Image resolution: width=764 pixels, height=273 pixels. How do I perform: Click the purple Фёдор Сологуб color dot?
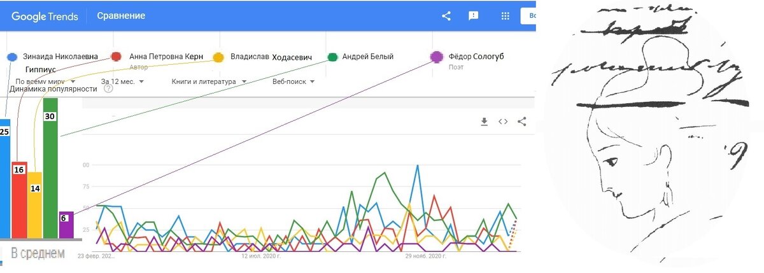(x=437, y=57)
